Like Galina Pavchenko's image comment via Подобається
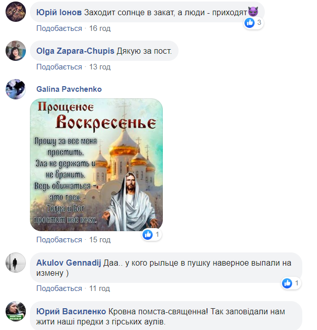This screenshot has height=330, width=317. [x=59, y=240]
